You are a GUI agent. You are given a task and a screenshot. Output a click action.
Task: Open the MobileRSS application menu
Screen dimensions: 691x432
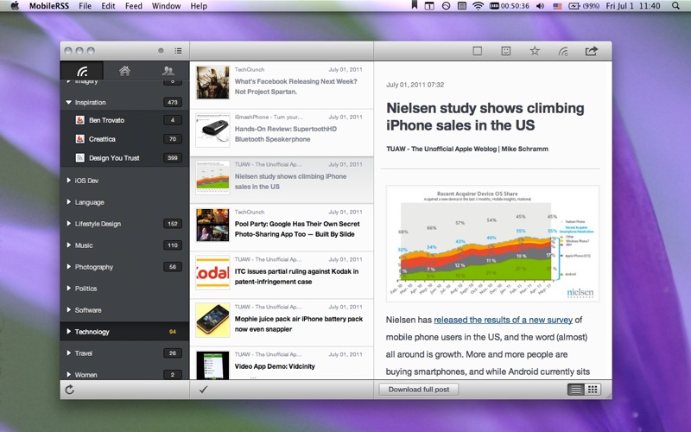pos(49,6)
